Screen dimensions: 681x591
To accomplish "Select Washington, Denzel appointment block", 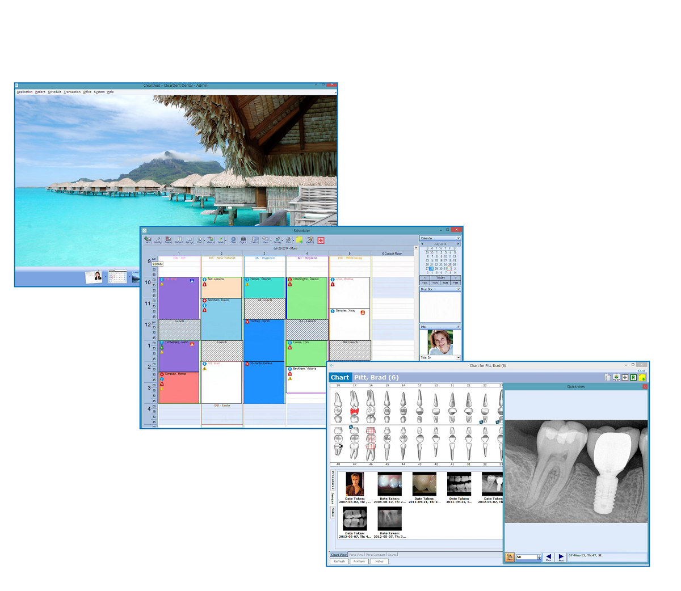I will (307, 298).
